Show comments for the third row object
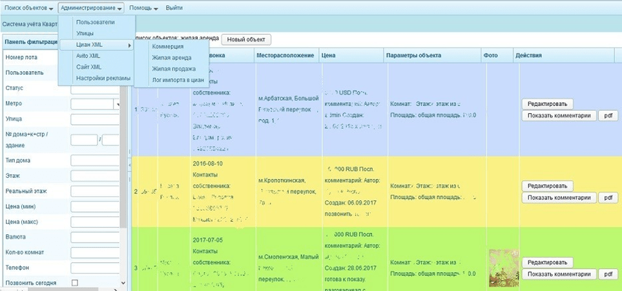Image resolution: width=622 pixels, height=291 pixels. click(x=559, y=274)
